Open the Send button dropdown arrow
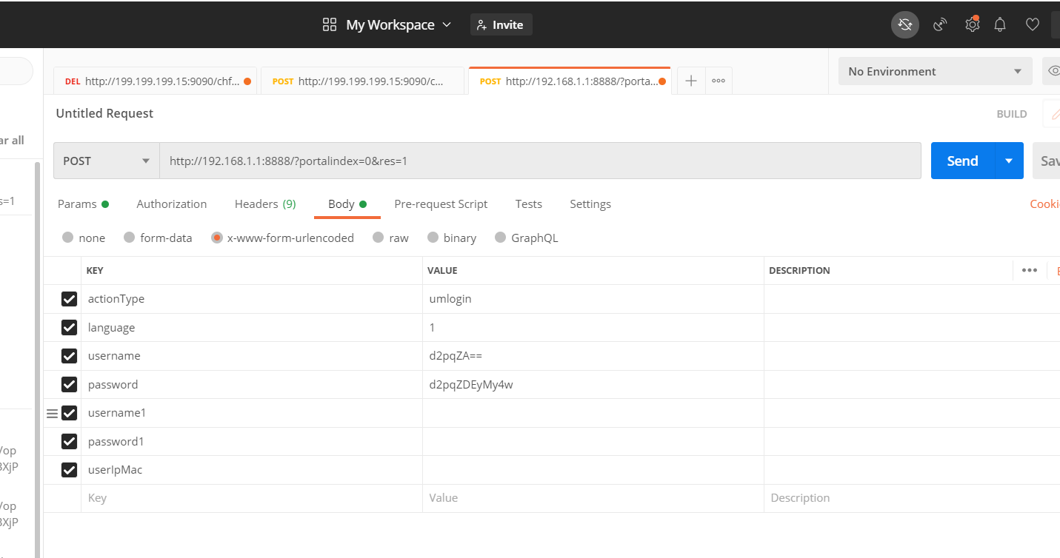The image size is (1060, 558). [x=1009, y=161]
